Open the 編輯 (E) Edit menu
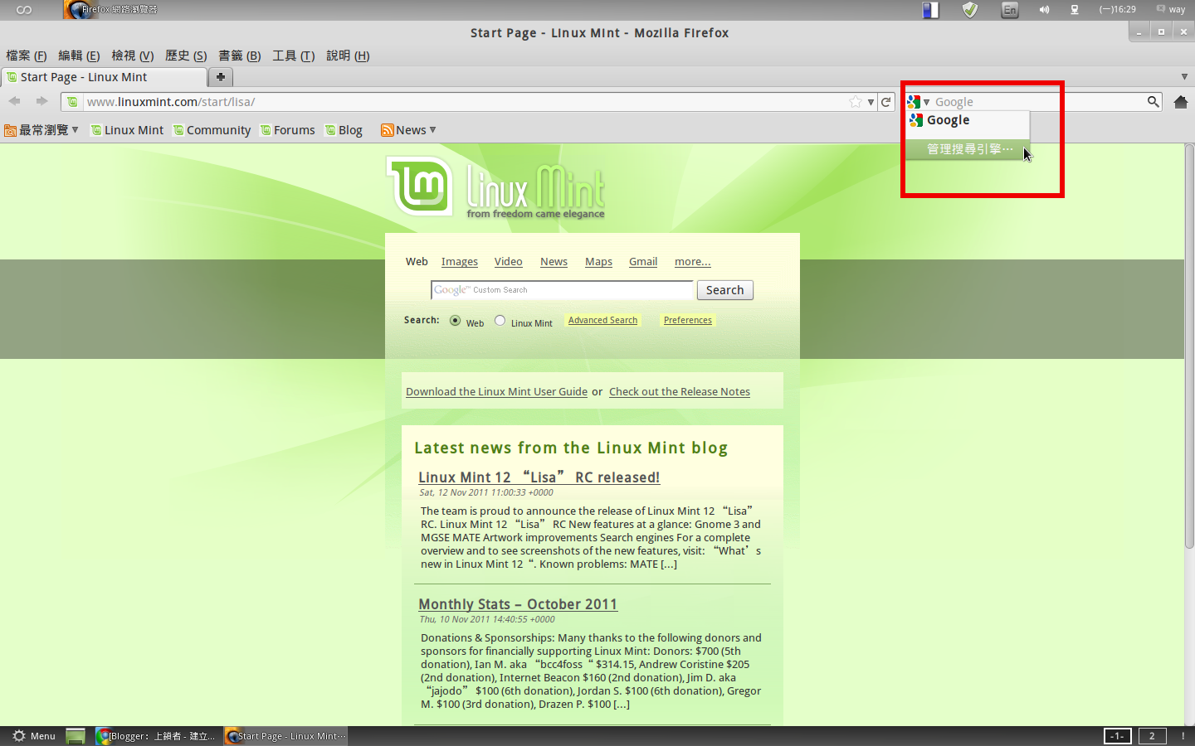 click(79, 56)
